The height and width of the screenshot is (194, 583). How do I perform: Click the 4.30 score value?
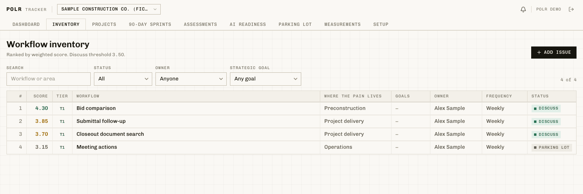pos(41,108)
